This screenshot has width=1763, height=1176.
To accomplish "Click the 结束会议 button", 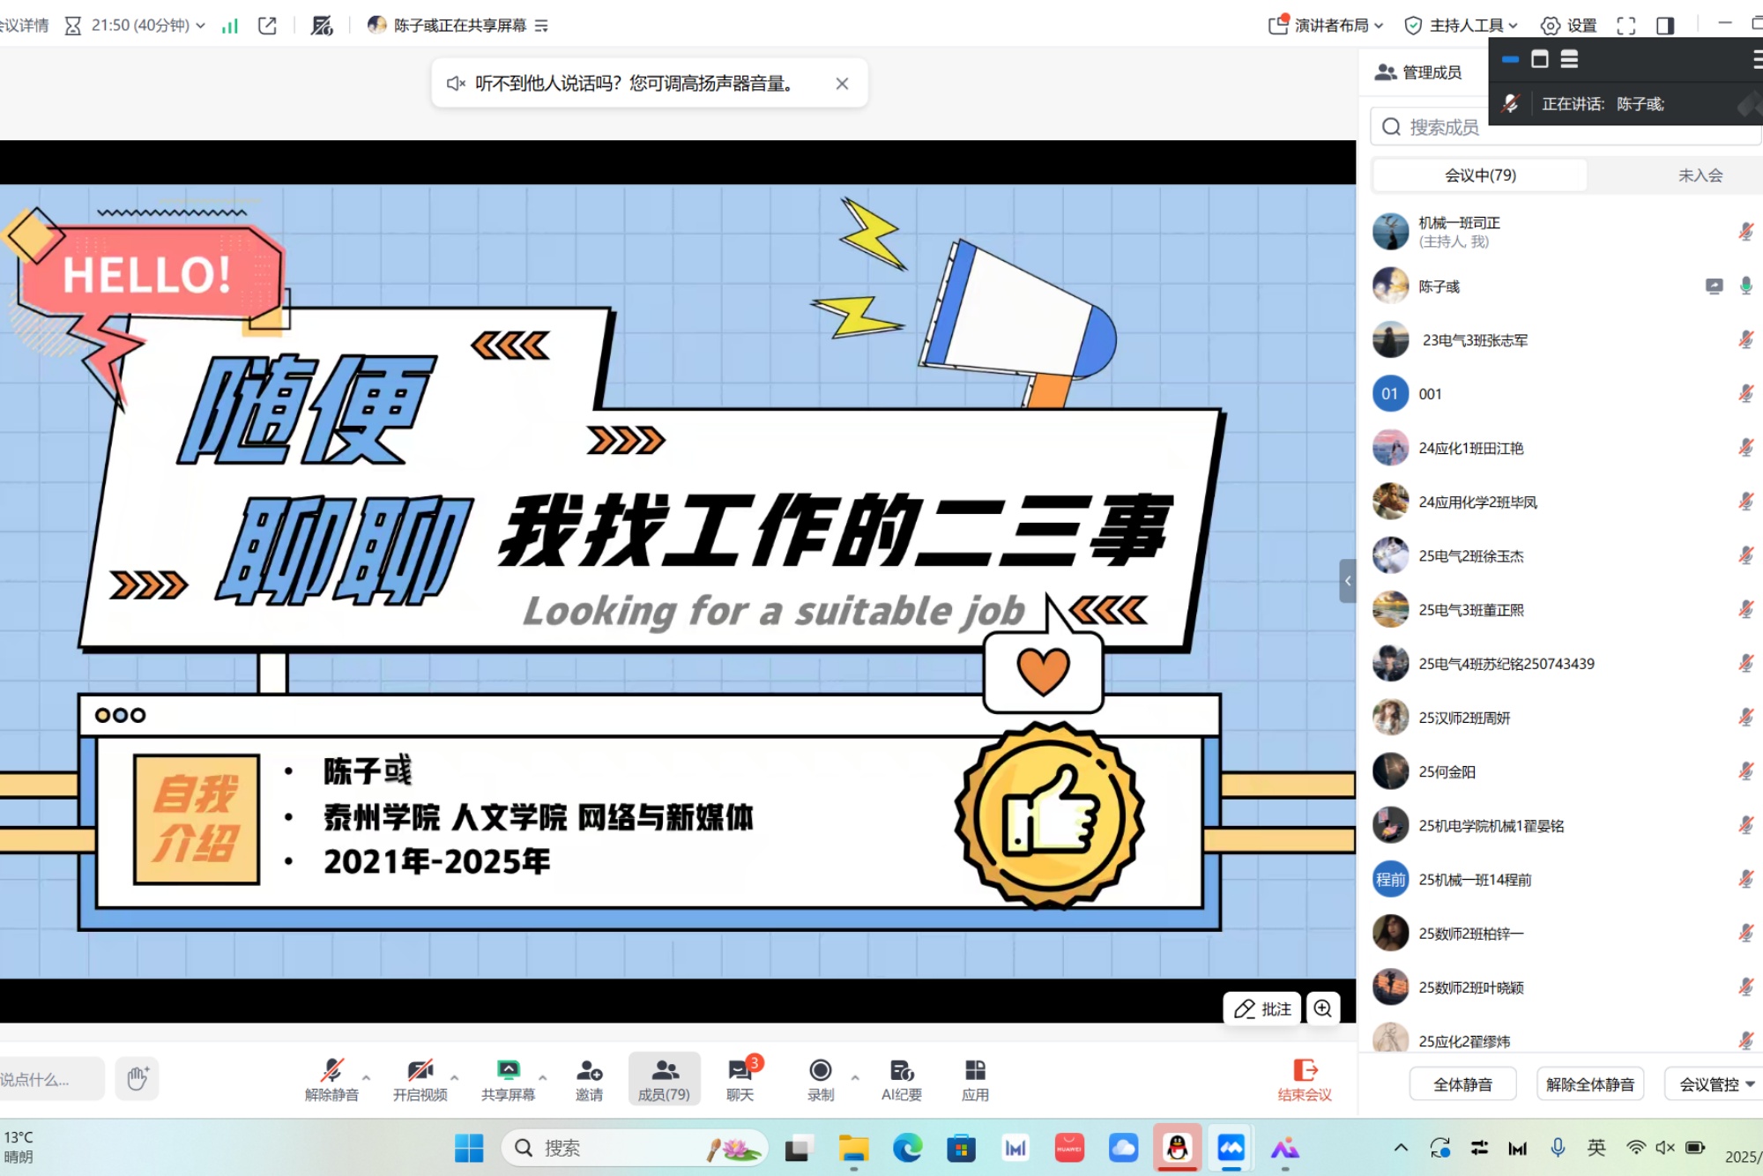I will pyautogui.click(x=1305, y=1079).
